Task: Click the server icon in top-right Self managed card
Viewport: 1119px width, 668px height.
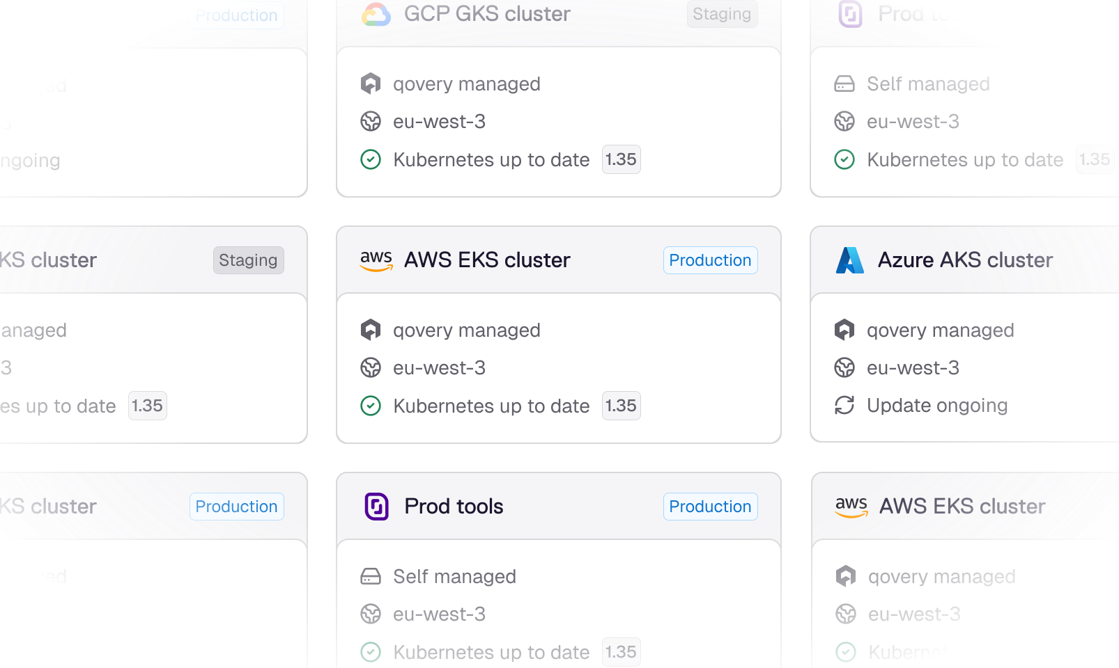Action: [844, 83]
